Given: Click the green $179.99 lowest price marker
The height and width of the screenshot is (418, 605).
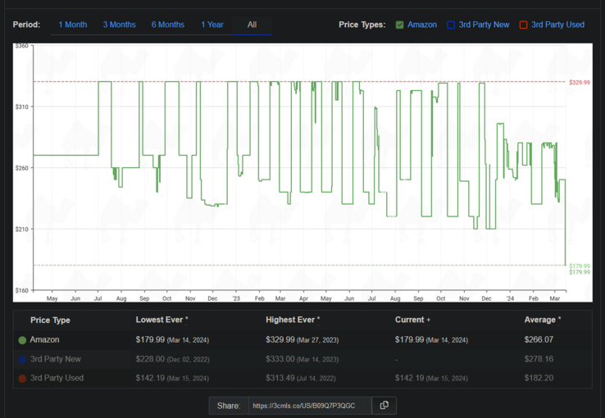Looking at the screenshot, I should click(x=579, y=266).
